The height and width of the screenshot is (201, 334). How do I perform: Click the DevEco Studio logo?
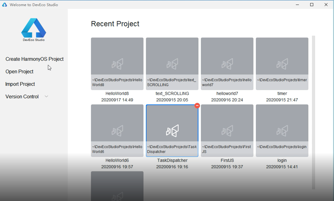point(34,30)
